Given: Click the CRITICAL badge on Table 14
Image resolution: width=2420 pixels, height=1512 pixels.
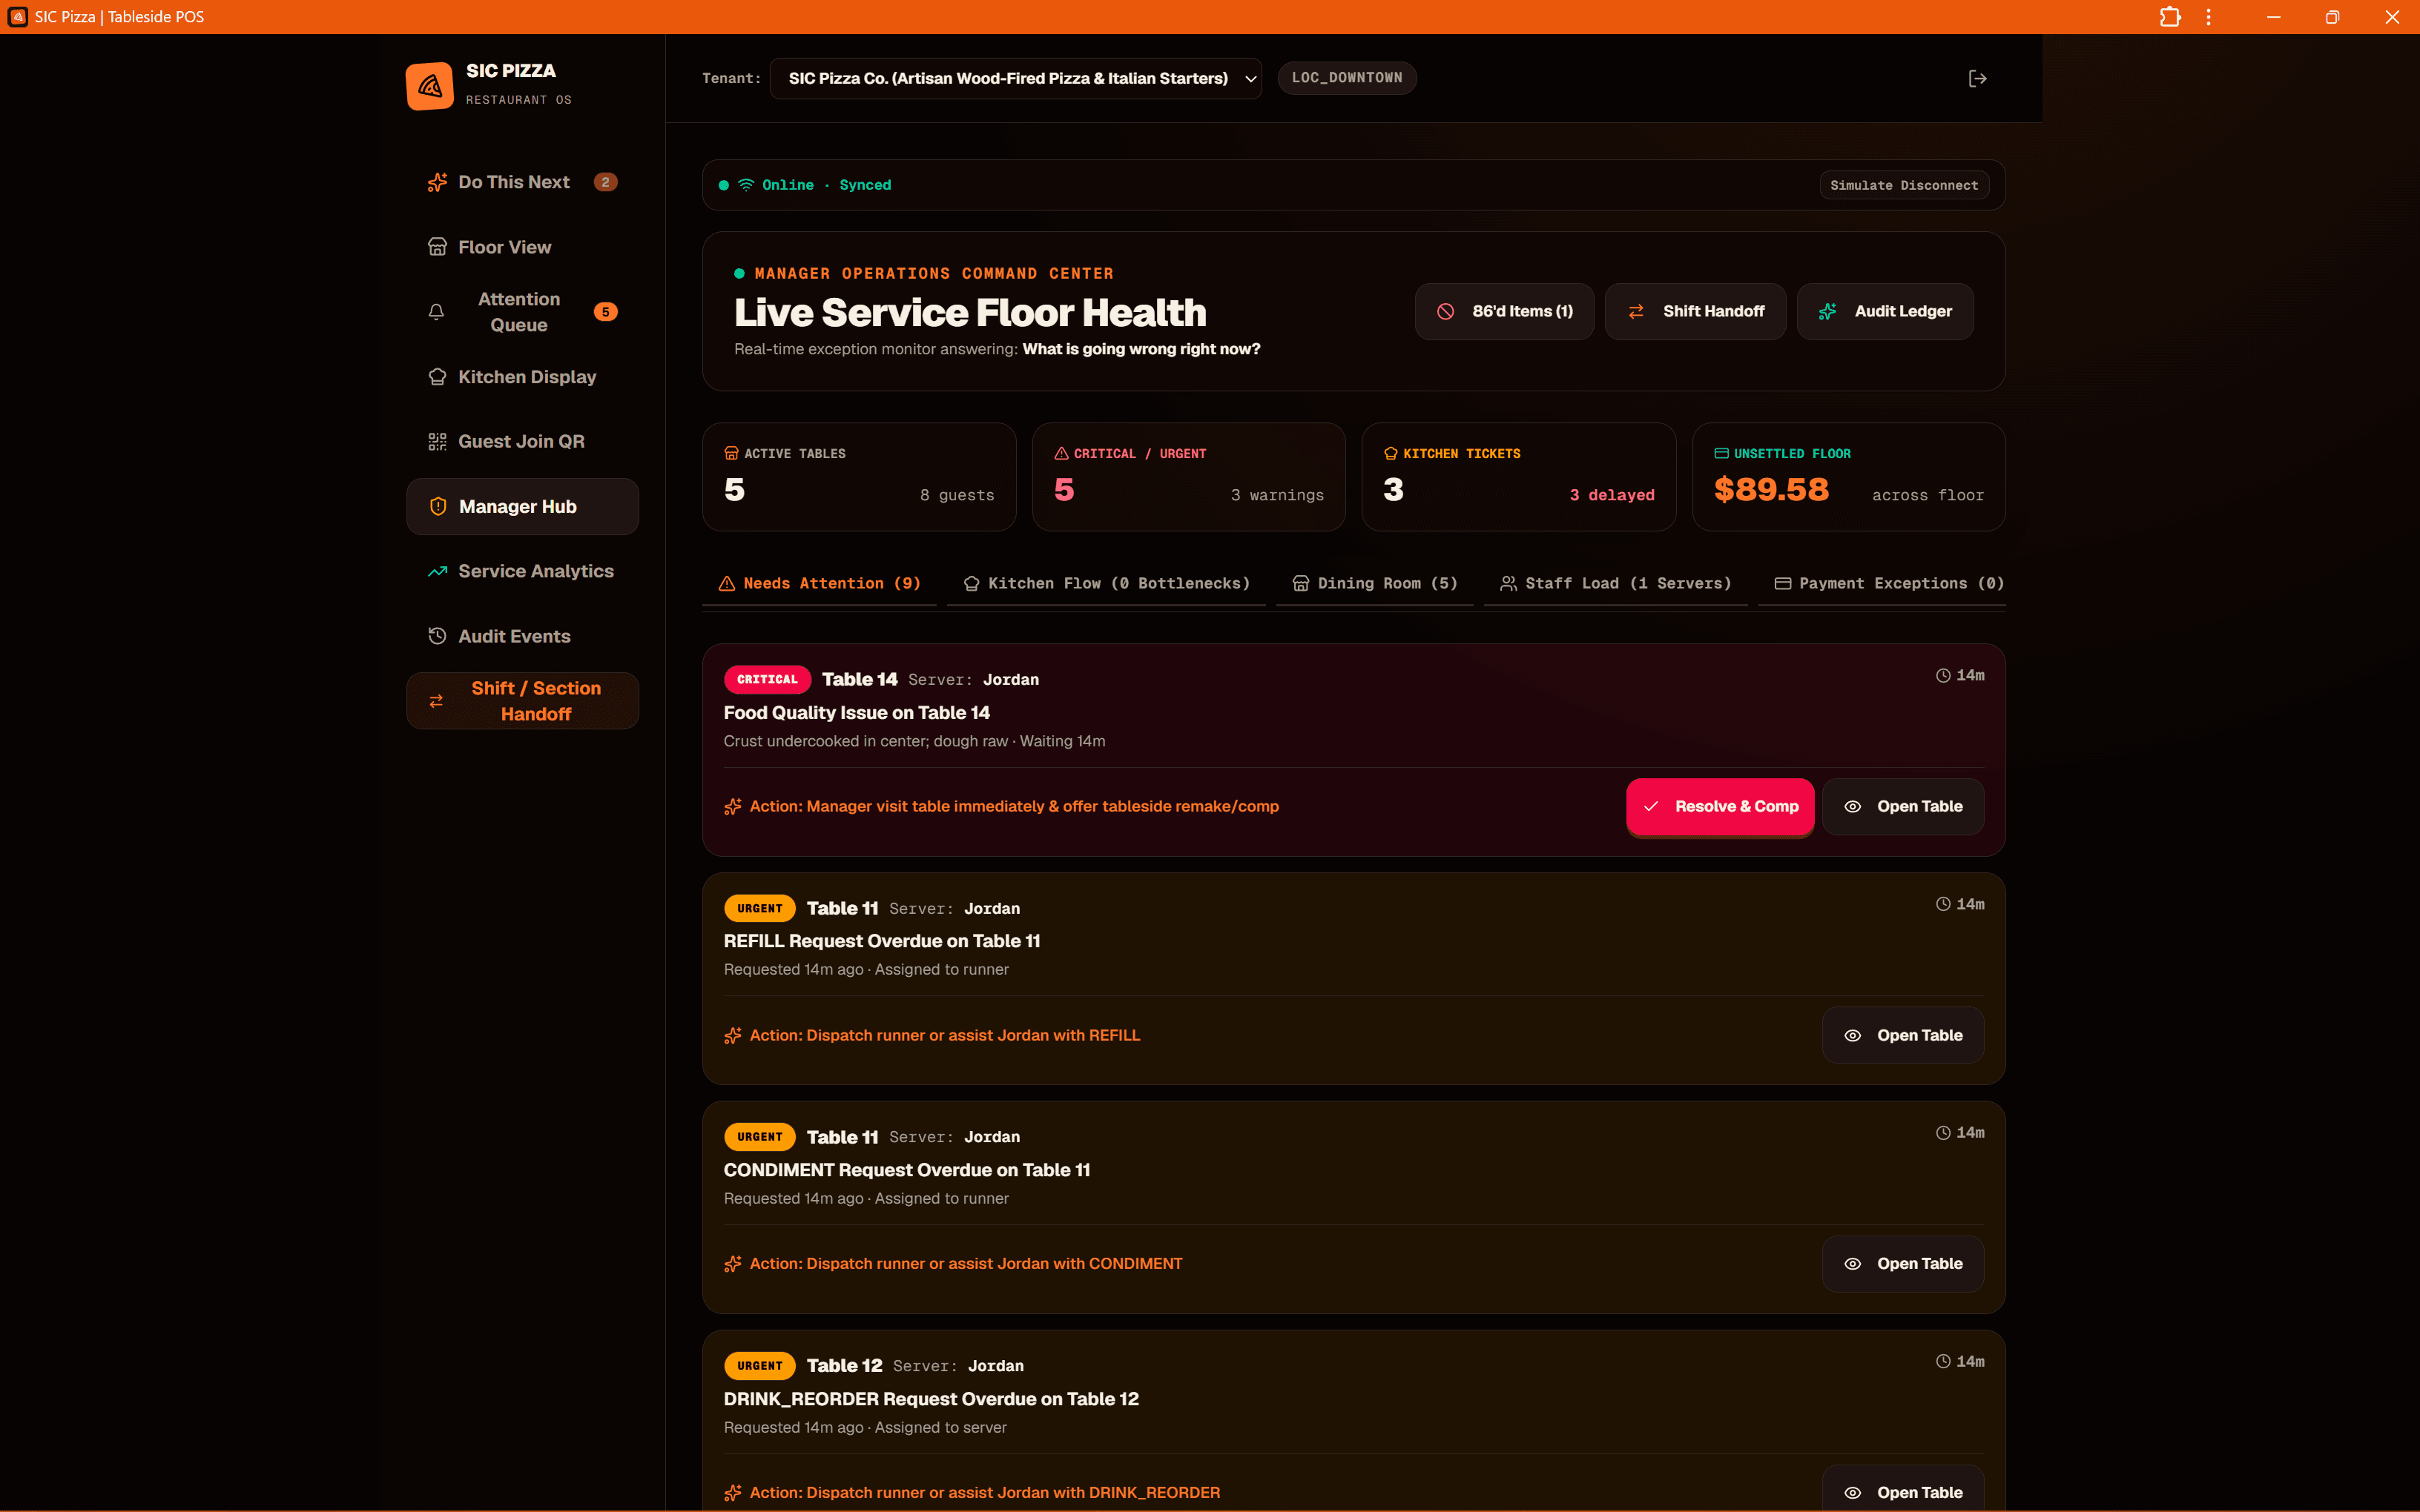Looking at the screenshot, I should 768,679.
